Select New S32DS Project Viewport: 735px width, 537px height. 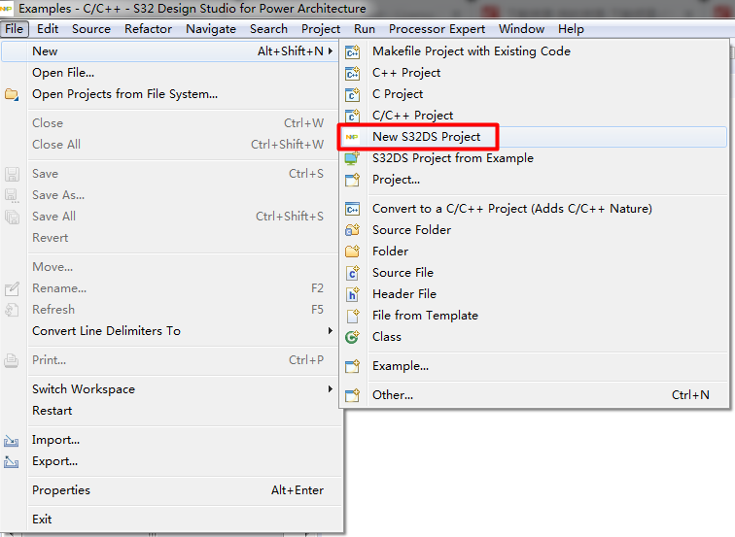pyautogui.click(x=535, y=137)
